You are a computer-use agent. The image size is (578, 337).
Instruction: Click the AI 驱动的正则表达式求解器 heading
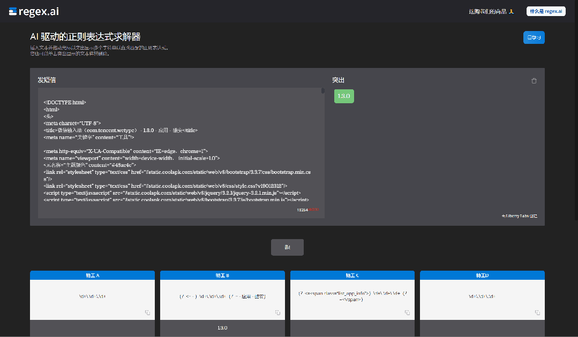click(85, 37)
